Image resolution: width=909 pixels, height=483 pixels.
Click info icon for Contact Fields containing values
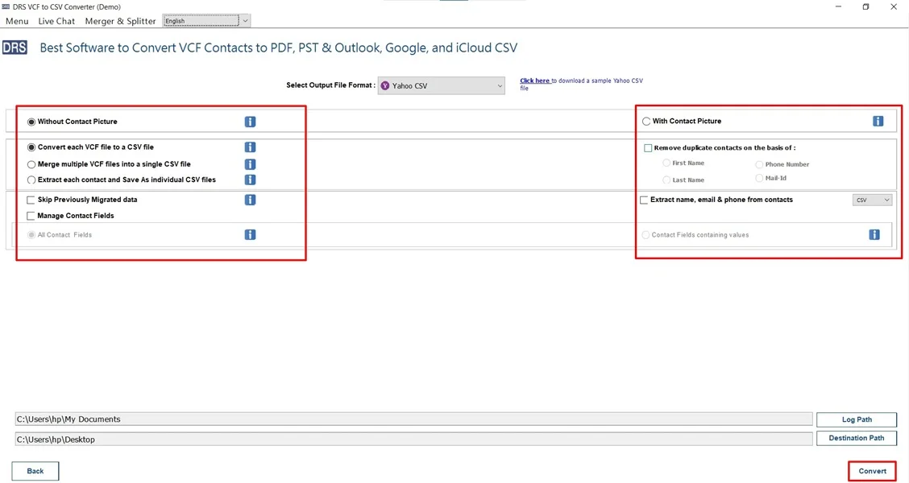tap(874, 234)
